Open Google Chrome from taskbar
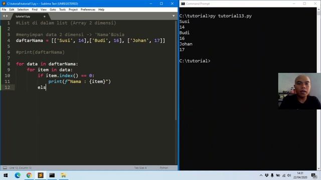The height and width of the screenshot is (180, 321). (29, 175)
